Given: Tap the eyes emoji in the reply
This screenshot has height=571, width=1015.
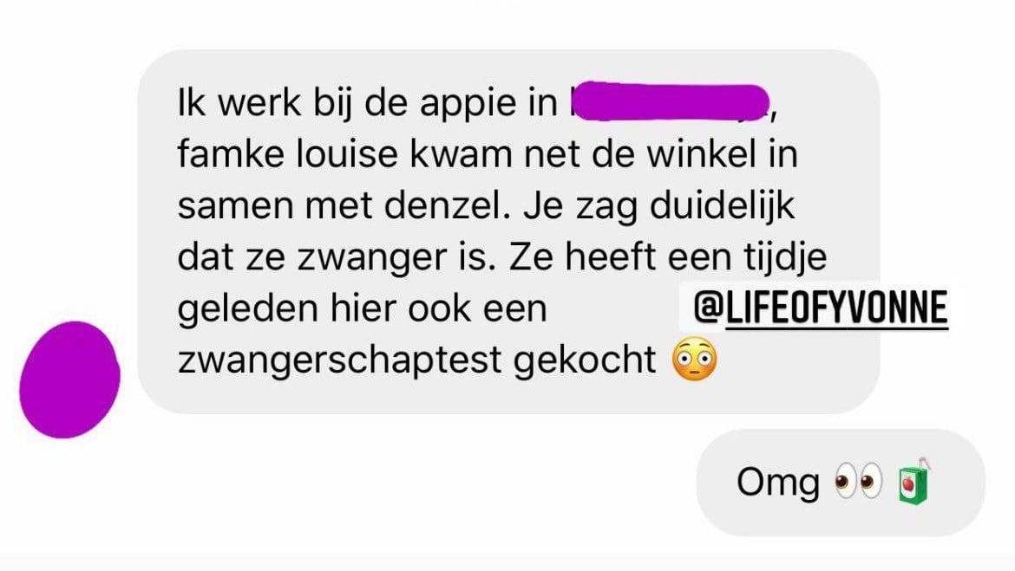Looking at the screenshot, I should [x=858, y=481].
